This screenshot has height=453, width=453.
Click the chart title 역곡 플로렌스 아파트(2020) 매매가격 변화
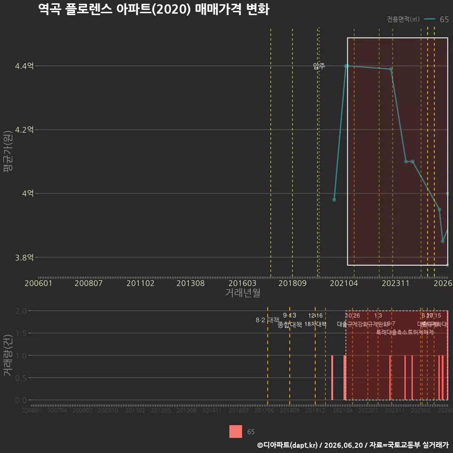154,9
